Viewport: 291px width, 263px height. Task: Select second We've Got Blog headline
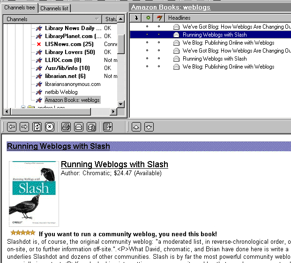click(x=237, y=51)
